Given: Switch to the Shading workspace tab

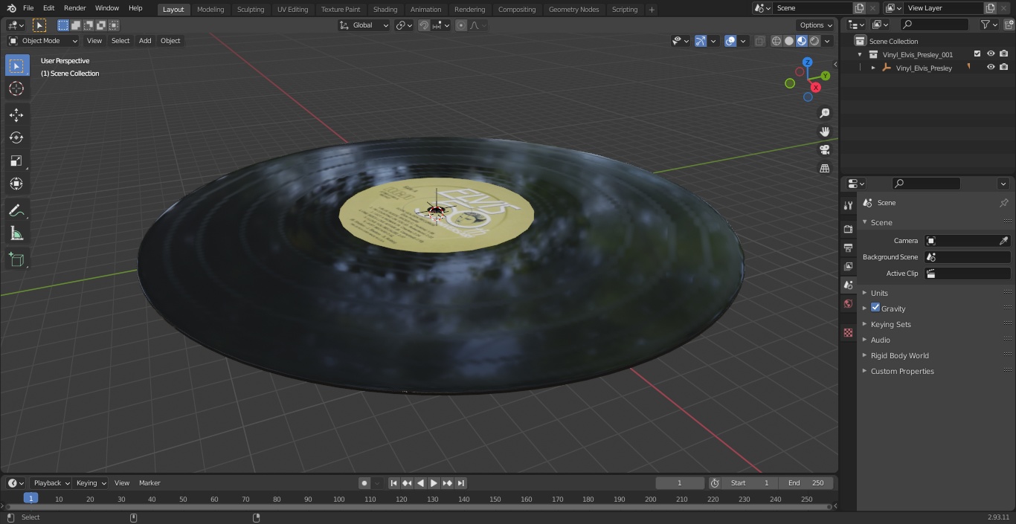Looking at the screenshot, I should [x=385, y=10].
